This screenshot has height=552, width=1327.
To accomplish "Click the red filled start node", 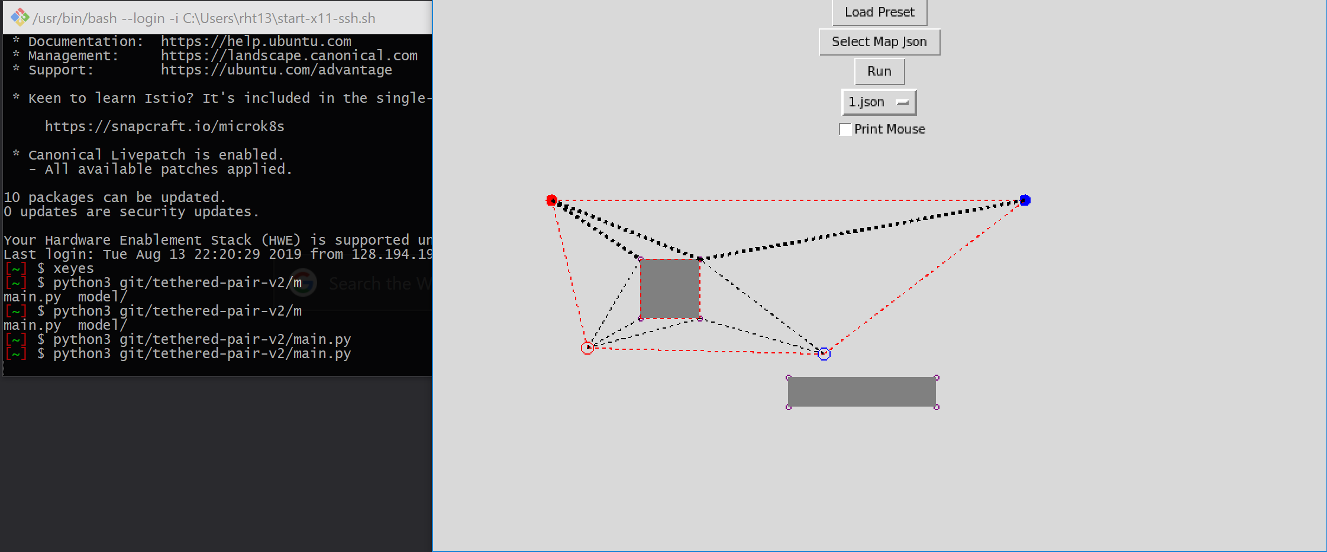I will pos(551,200).
